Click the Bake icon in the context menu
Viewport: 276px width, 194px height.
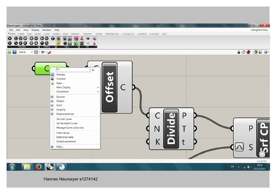point(52,83)
